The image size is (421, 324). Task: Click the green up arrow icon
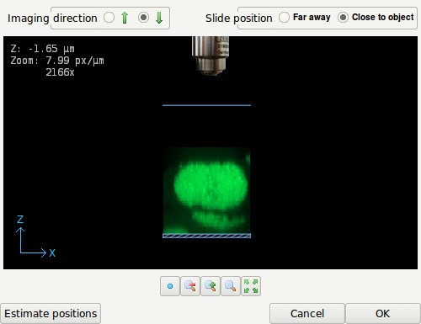(125, 18)
